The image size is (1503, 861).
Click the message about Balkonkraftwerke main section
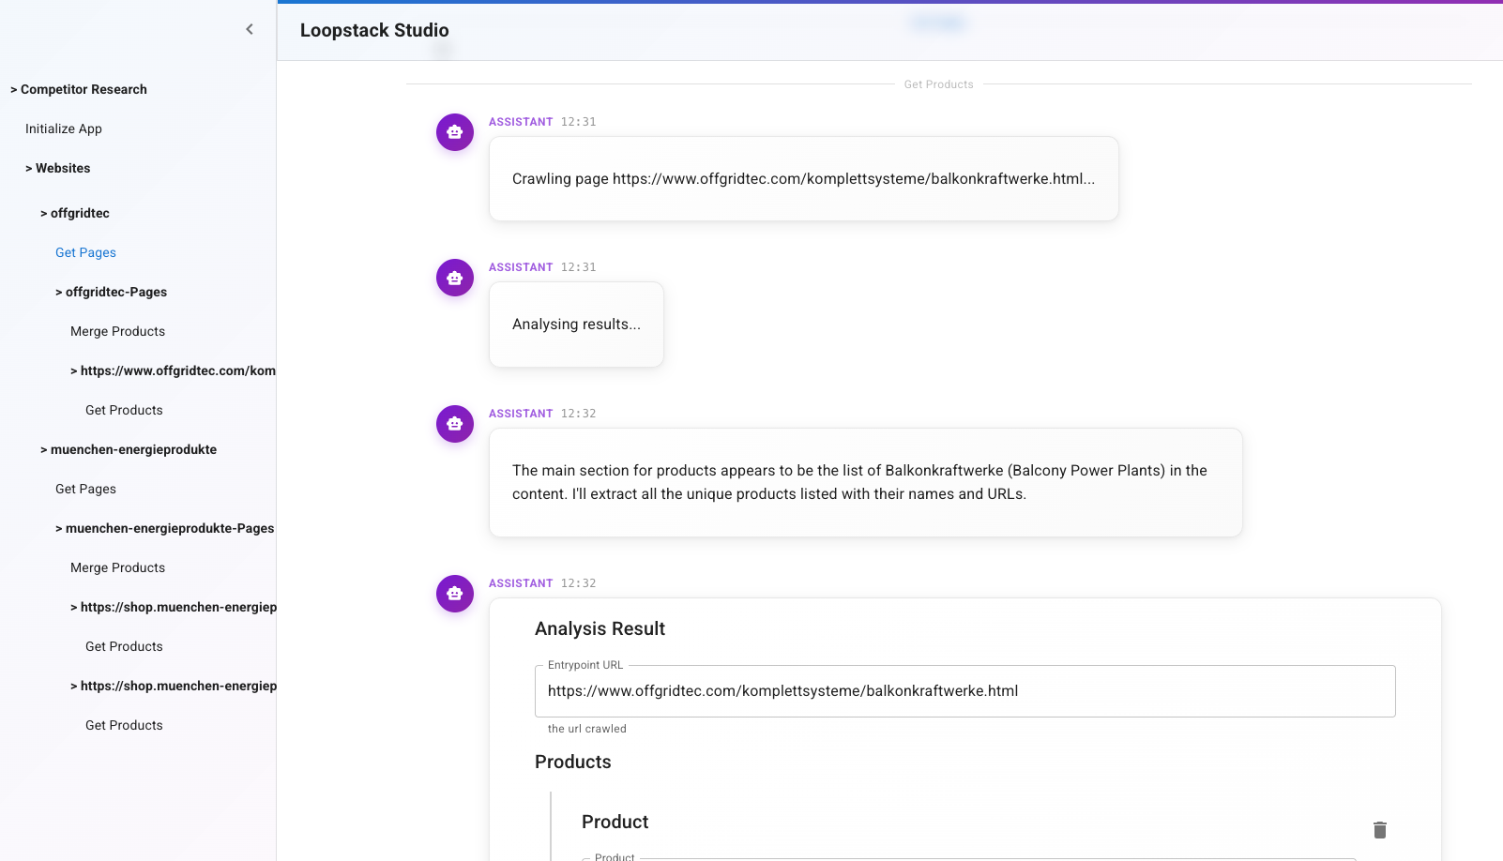(865, 482)
